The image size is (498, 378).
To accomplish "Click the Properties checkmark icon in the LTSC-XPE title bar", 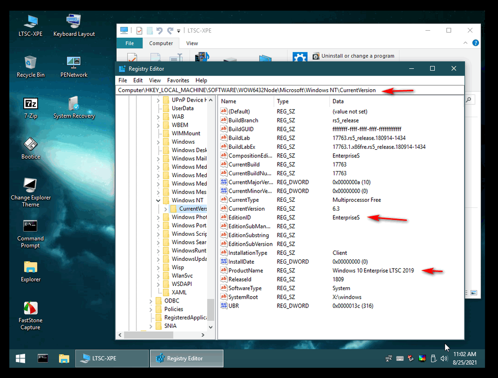I will [139, 31].
